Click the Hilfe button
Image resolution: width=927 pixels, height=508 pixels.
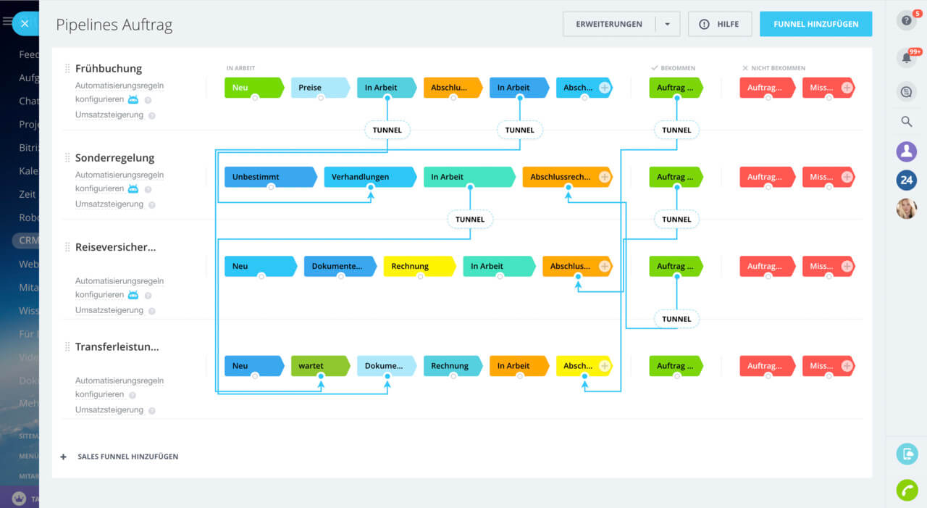tap(719, 24)
